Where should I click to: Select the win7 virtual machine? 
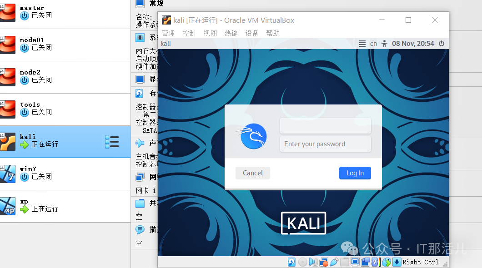[x=65, y=174]
